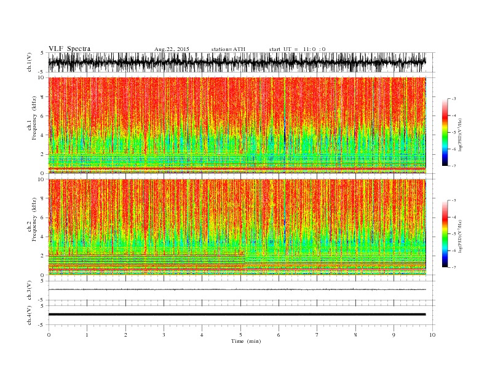Screen dimensions: 487x376
Task: Select the "start UT = 11:0 :0" text
Action: (x=297, y=49)
